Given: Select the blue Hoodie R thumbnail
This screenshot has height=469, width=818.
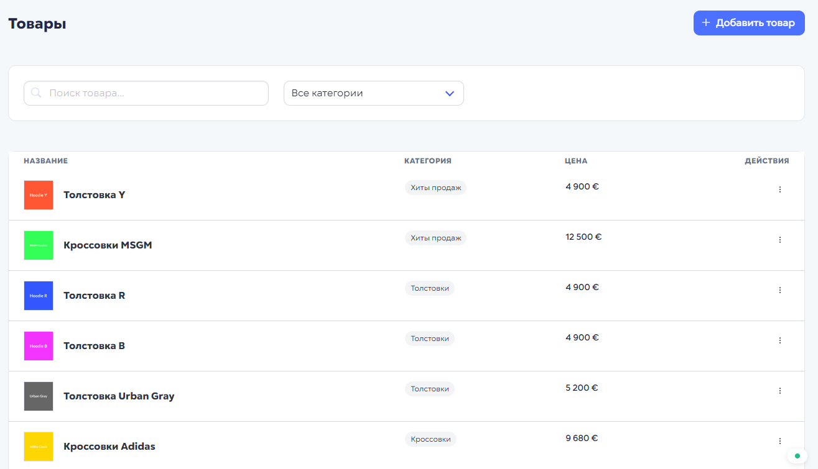Looking at the screenshot, I should (x=39, y=296).
